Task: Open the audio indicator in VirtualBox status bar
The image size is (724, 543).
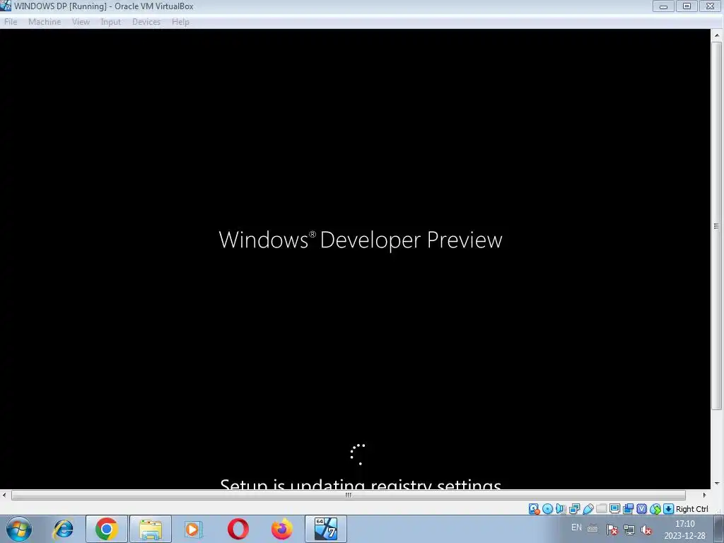Action: pos(561,509)
